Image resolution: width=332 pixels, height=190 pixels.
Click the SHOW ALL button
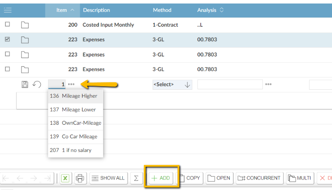[109, 178]
